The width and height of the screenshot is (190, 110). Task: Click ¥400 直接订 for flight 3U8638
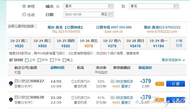[x=121, y=102]
